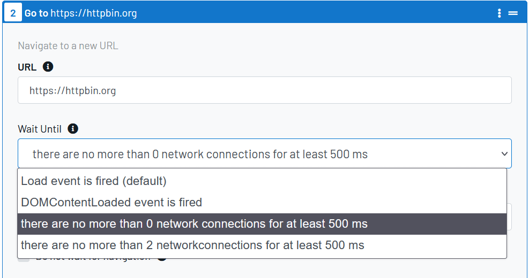The width and height of the screenshot is (529, 278).
Task: Show info tooltip beside Wait Until label
Action: coord(73,128)
